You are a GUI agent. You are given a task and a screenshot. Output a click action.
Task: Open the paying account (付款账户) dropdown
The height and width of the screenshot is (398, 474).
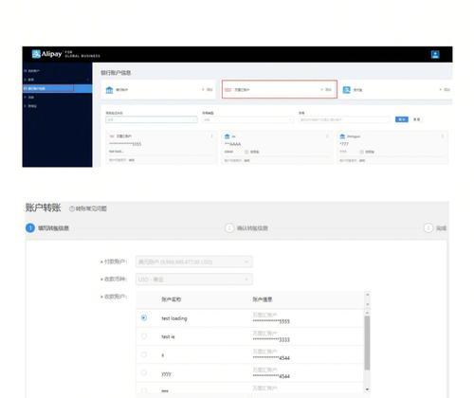pyautogui.click(x=194, y=262)
